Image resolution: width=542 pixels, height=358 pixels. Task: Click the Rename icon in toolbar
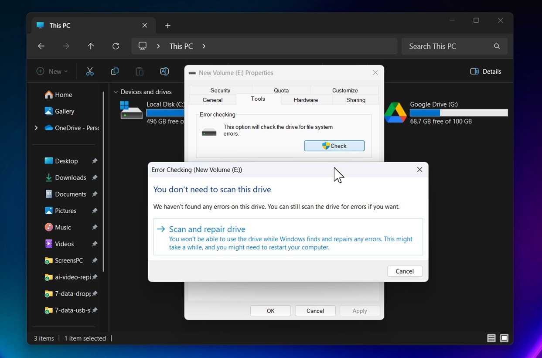164,72
